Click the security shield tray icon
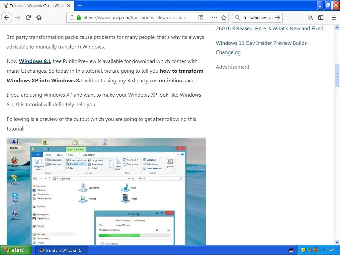 tap(303, 250)
